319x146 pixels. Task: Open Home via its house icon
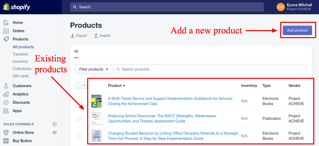point(6,23)
